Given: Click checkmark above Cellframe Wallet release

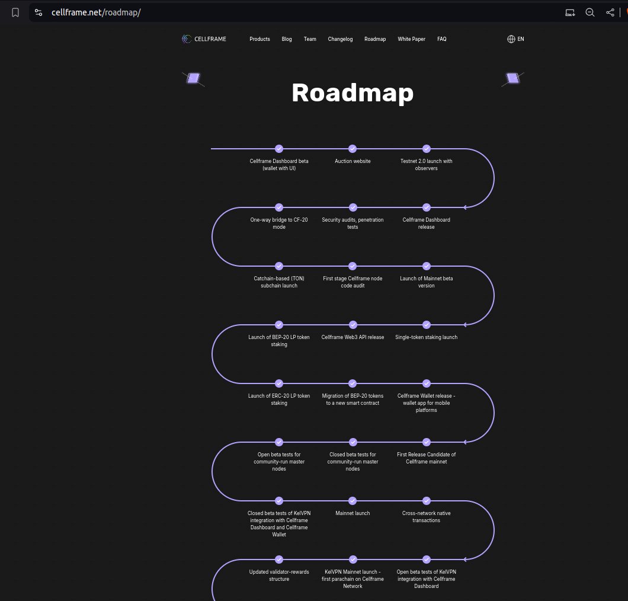Looking at the screenshot, I should coord(427,383).
